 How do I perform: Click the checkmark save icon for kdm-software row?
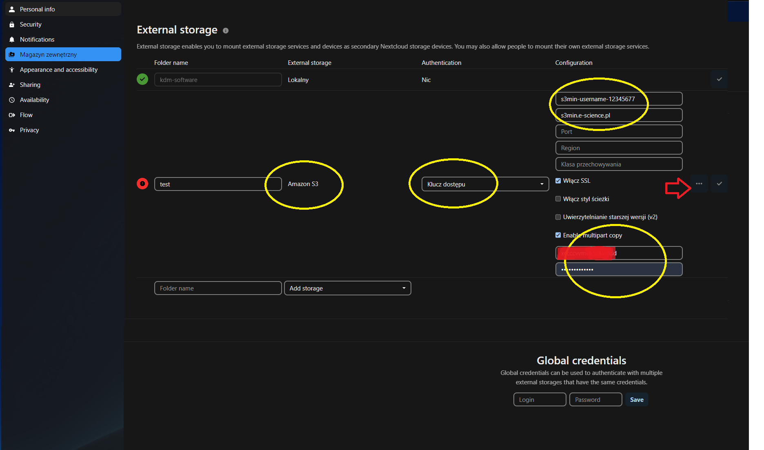click(719, 79)
